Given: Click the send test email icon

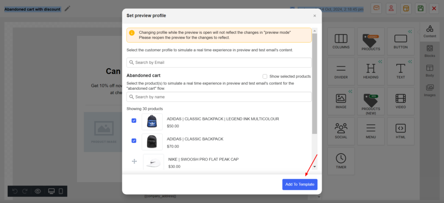Looking at the screenshot, I should tap(376, 8).
